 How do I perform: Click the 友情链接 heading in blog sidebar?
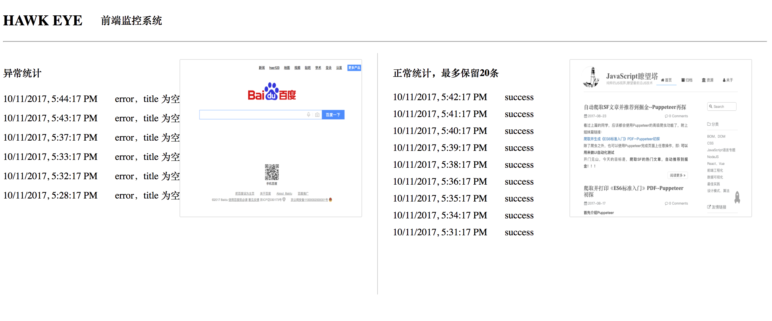[x=716, y=207]
